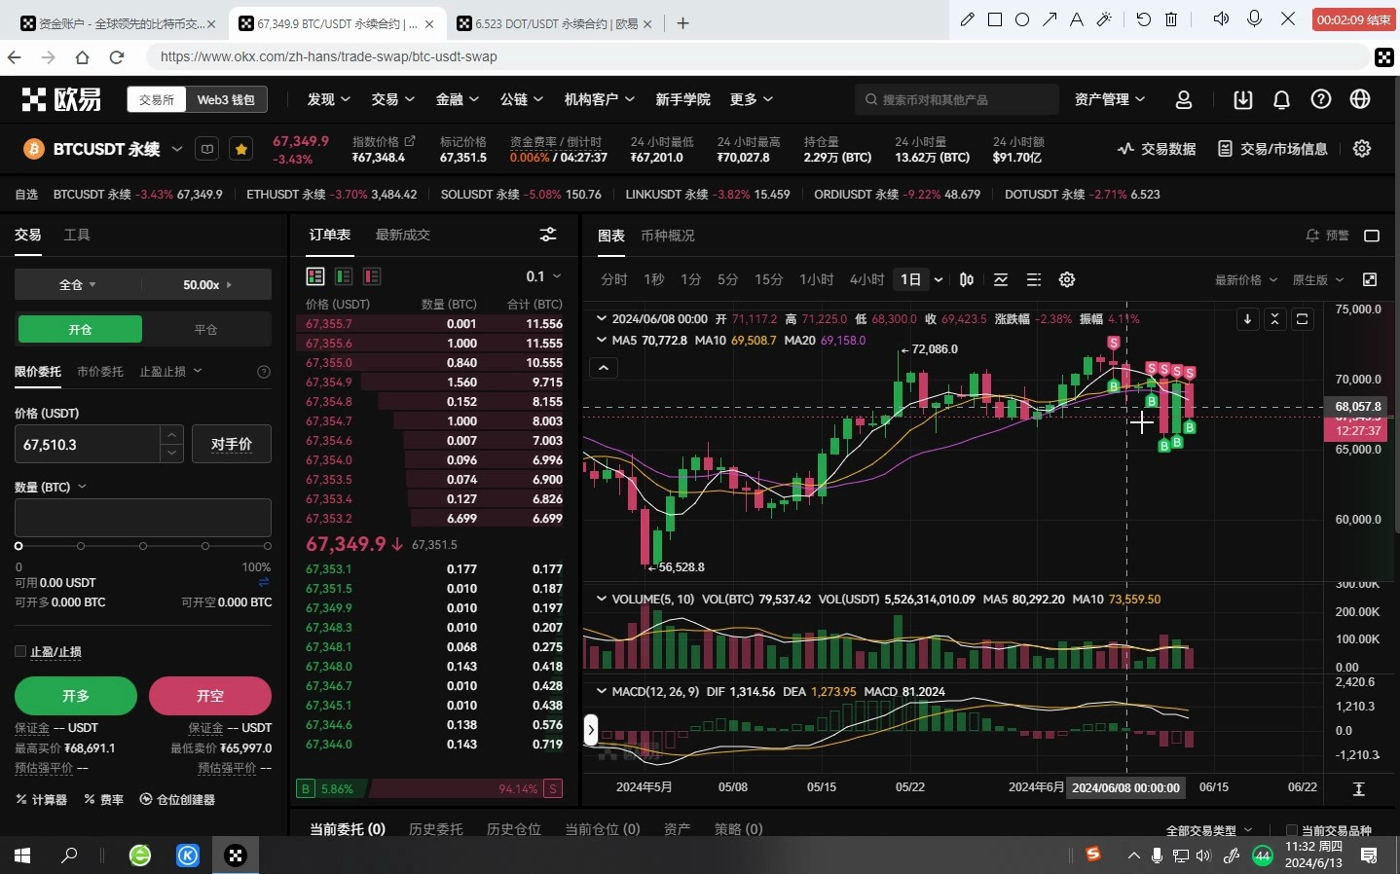The width and height of the screenshot is (1400, 874).
Task: Open the help question mark icon
Action: (1321, 99)
